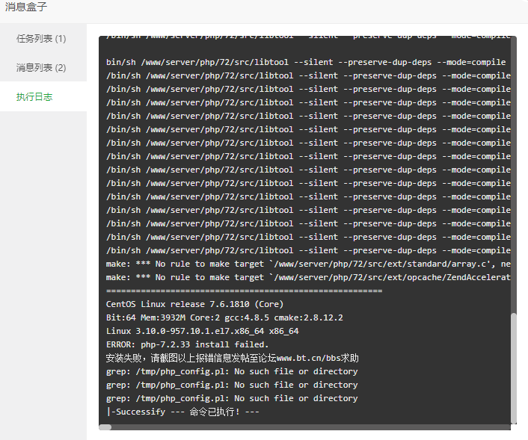This screenshot has width=528, height=440.
Task: Open the 消息列表 (2) tab
Action: (43, 68)
